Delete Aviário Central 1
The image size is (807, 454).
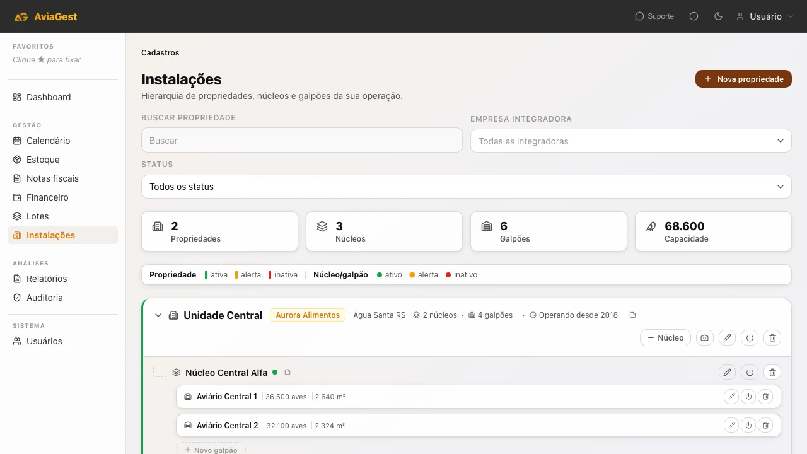point(765,397)
